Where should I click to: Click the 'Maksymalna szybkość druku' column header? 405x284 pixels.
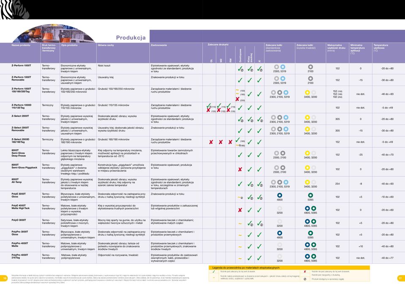(336, 48)
